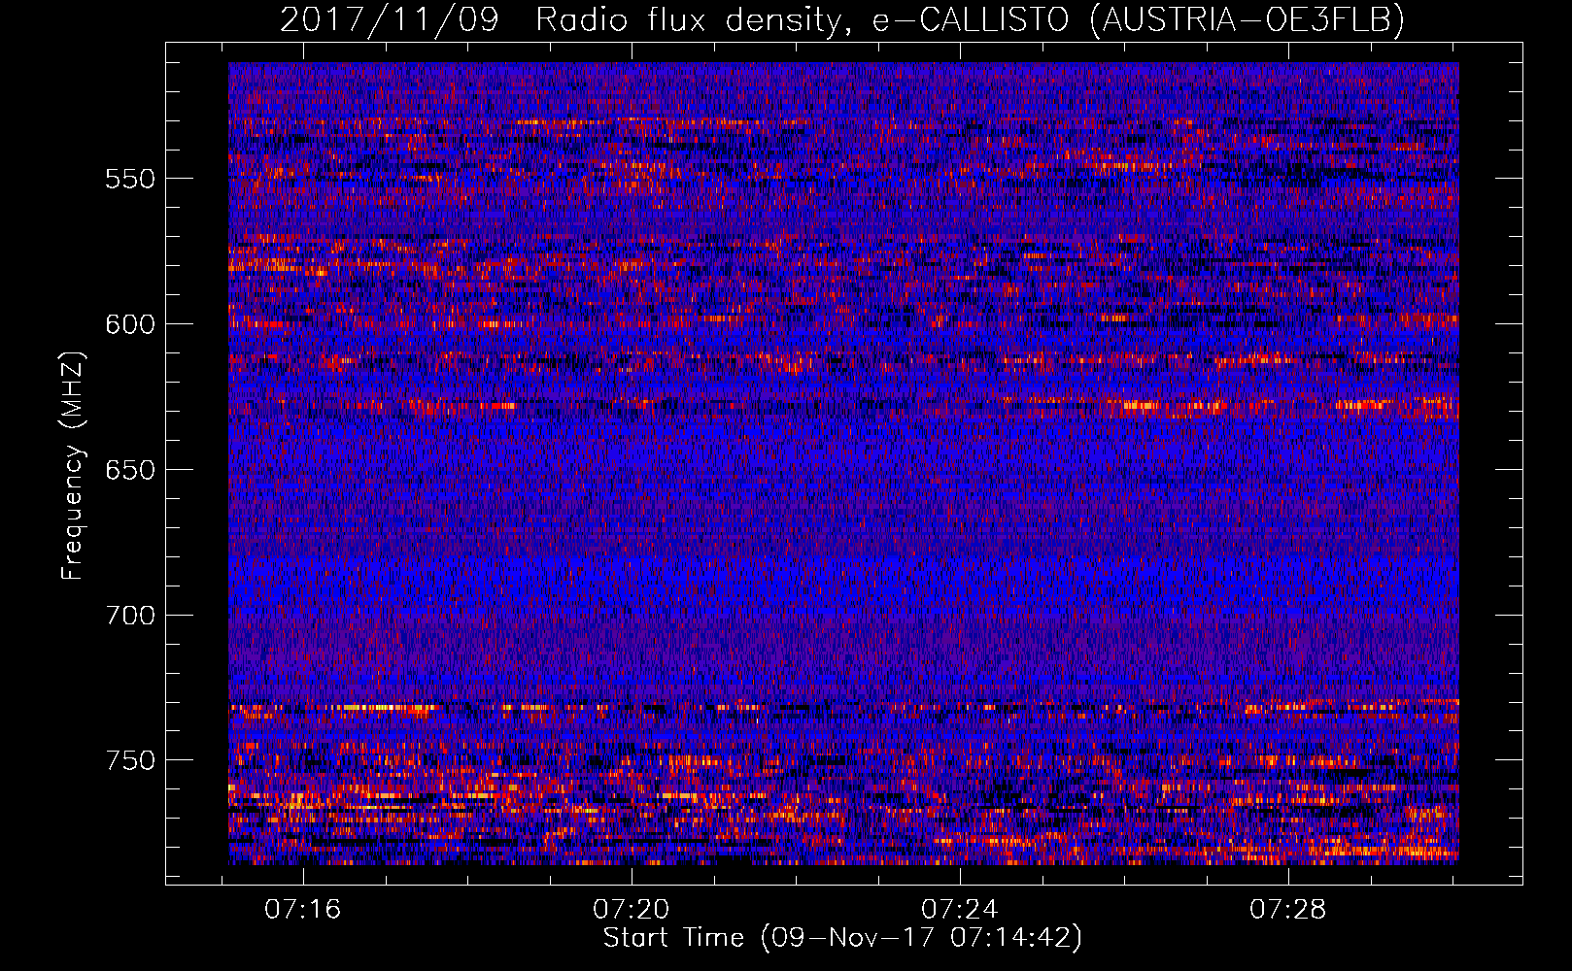Click the 'Frequency (MHZ)' axis label
1572x971 pixels.
pyautogui.click(x=73, y=465)
